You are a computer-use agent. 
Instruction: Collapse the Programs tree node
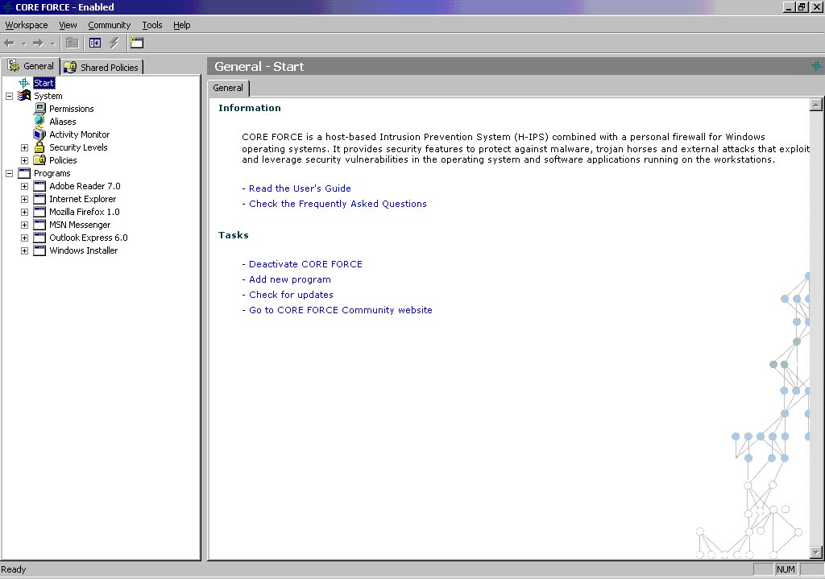(x=9, y=174)
